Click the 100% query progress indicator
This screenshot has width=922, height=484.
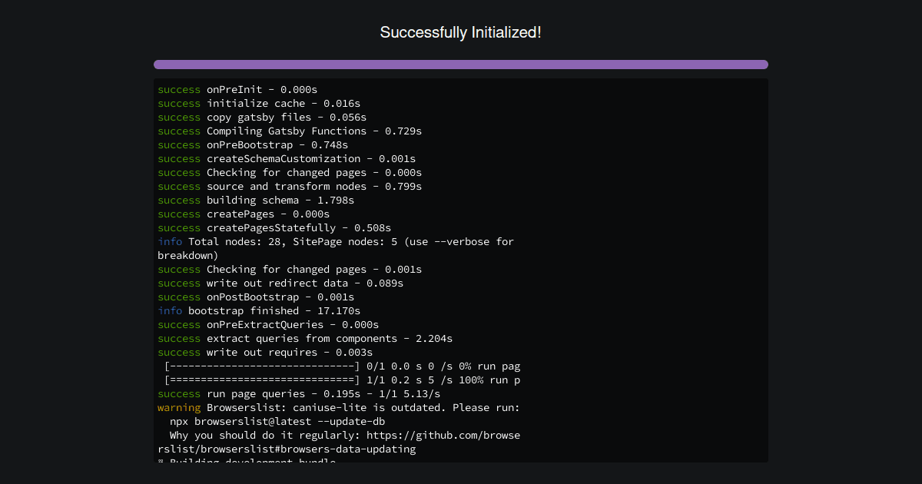338,380
